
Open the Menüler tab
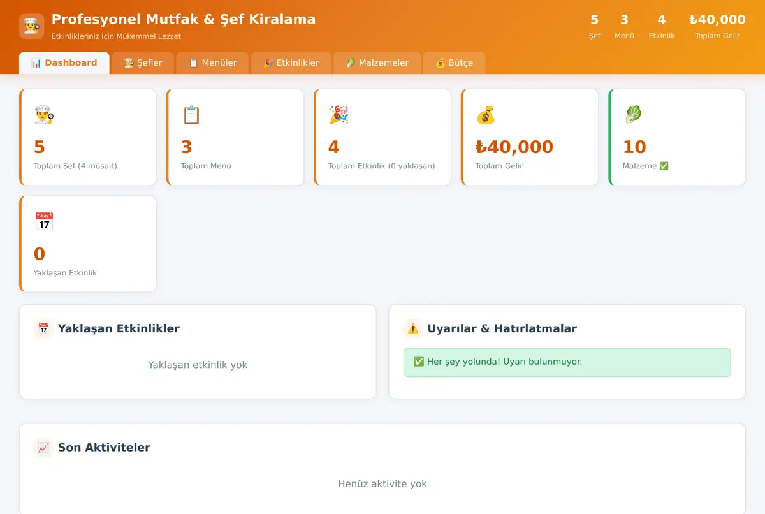point(213,62)
